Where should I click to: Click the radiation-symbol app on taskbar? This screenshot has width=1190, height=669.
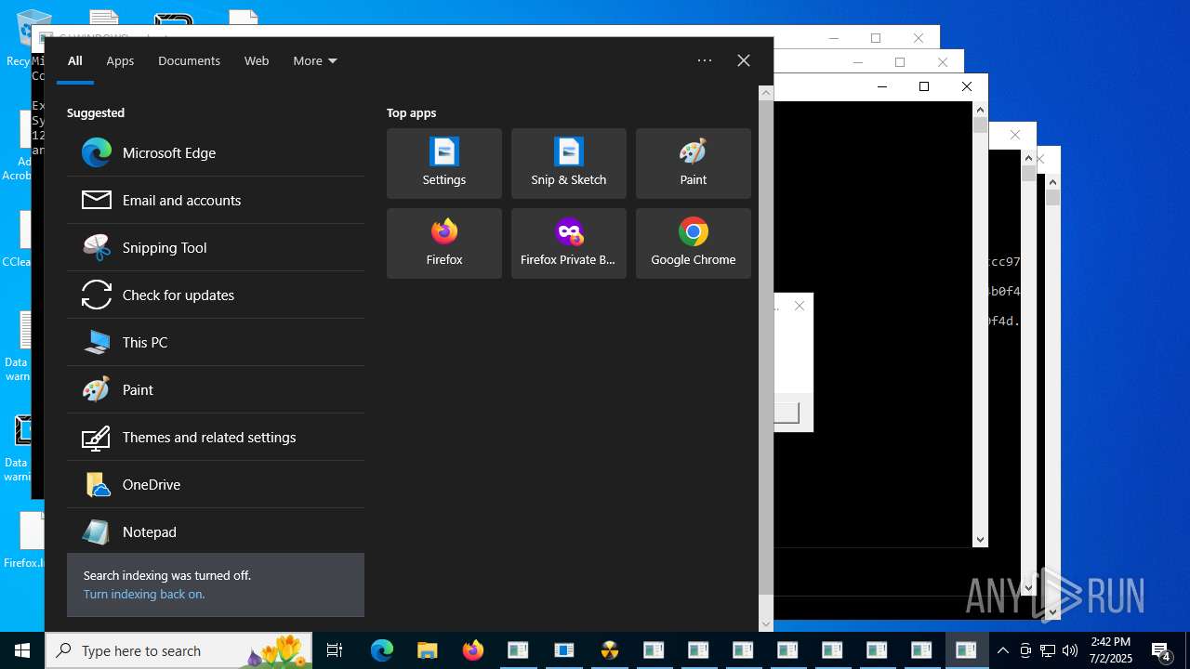click(x=609, y=650)
